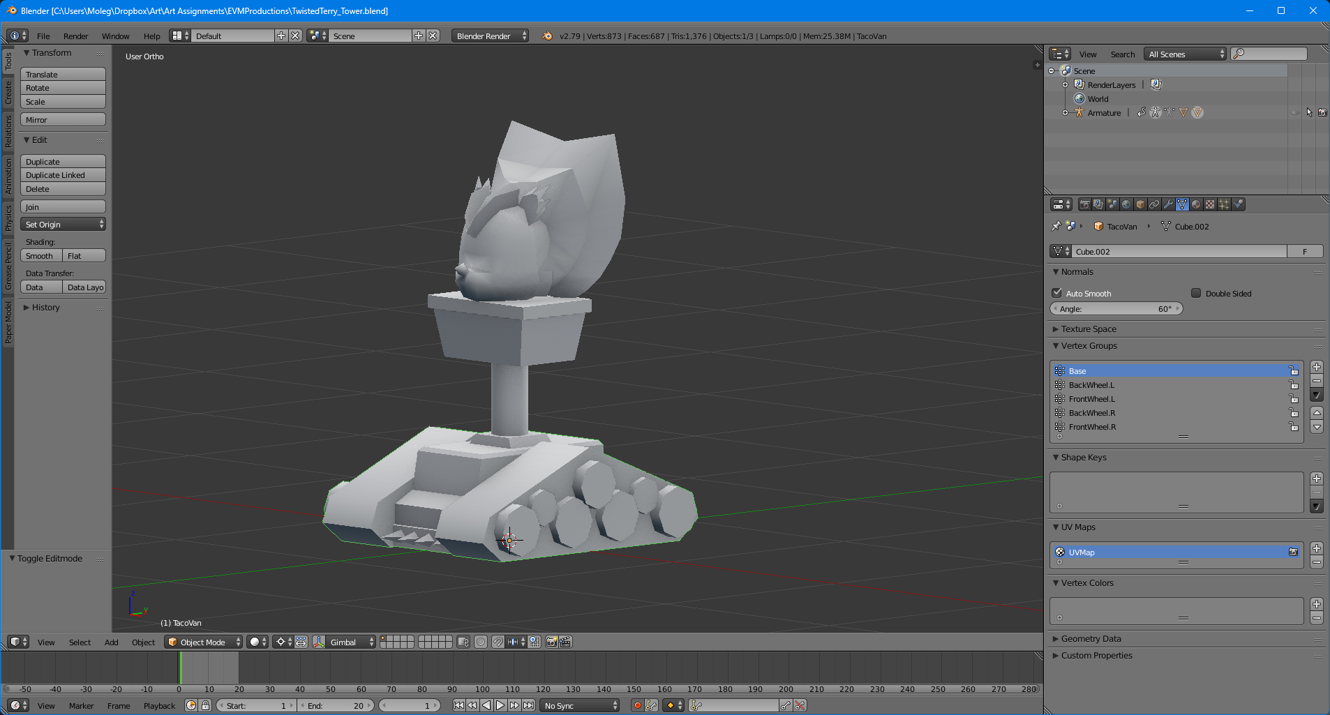Switch to the Physics sidebar tab
The height and width of the screenshot is (715, 1330).
8,218
